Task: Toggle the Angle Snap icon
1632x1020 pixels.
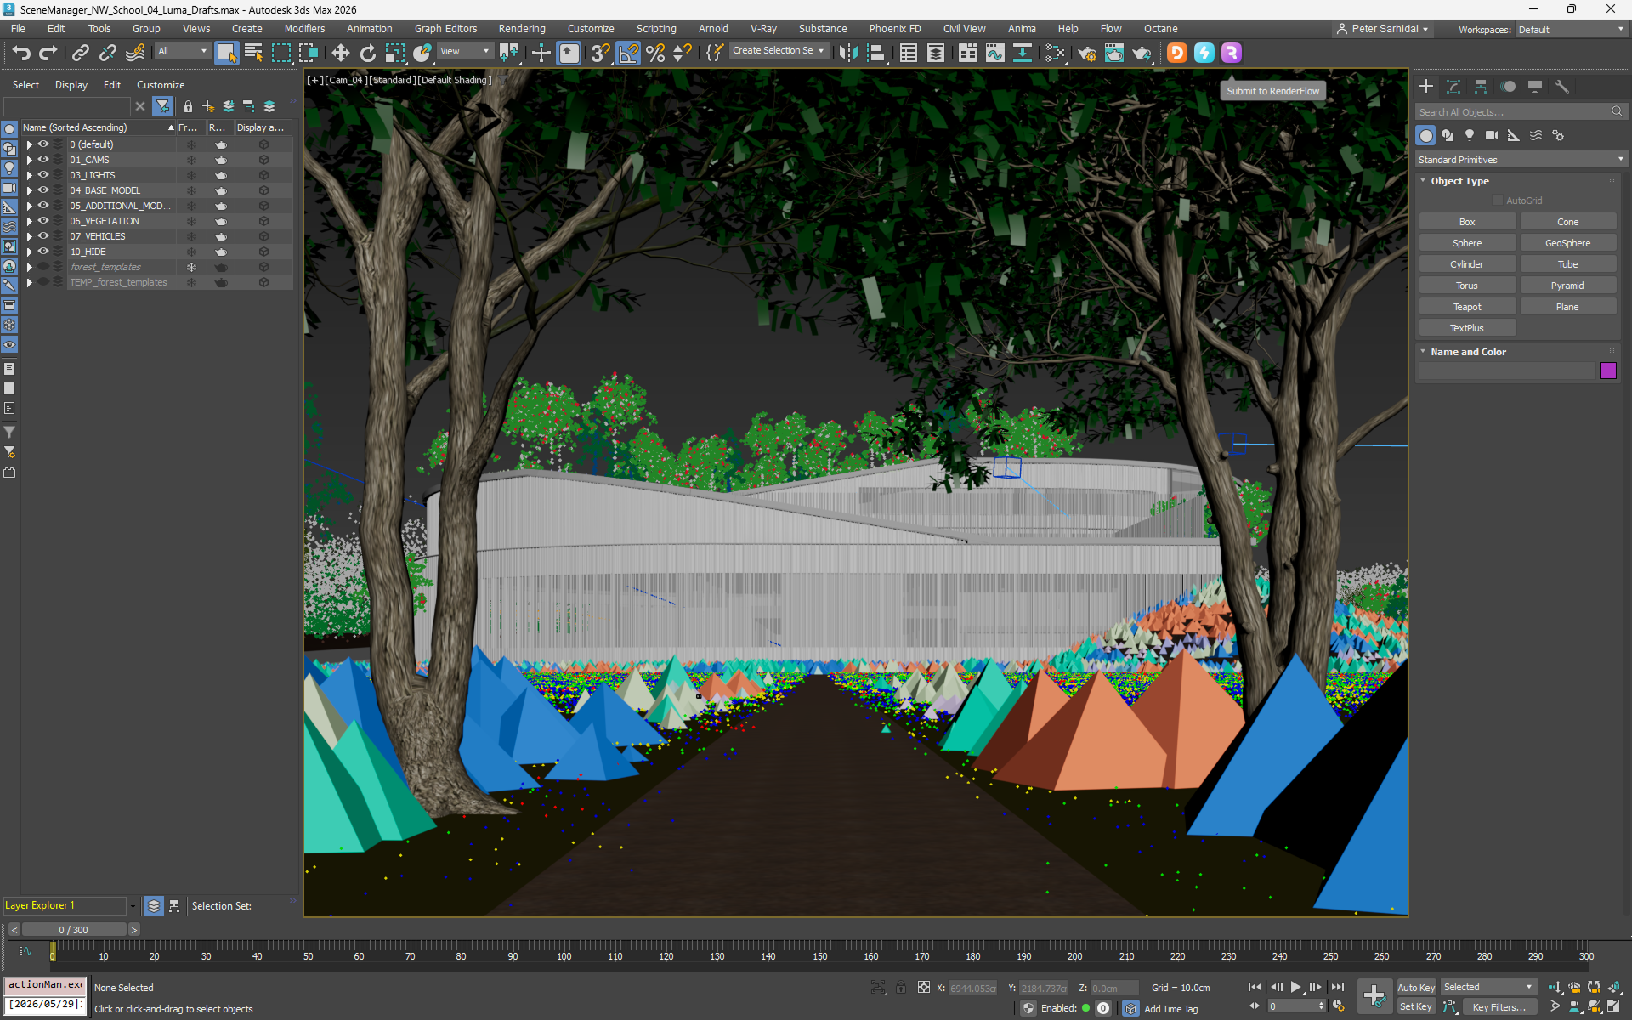Action: tap(628, 54)
